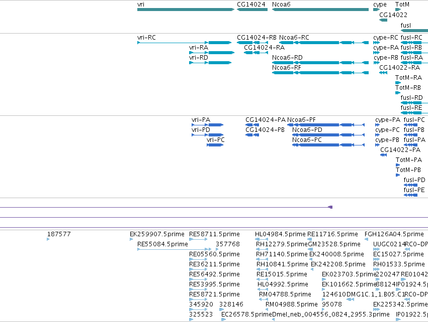Click the cype gene name label
This screenshot has width=428, height=322.
pos(380,5)
